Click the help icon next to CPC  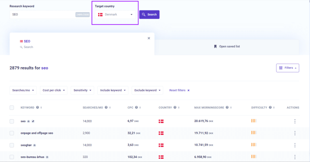pos(136,107)
